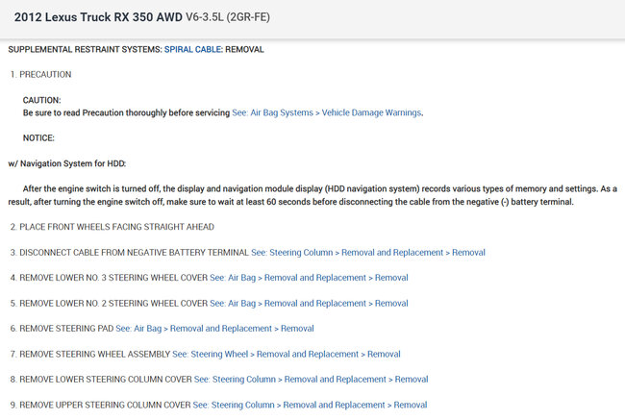Follow the See link for disconnecting battery cable
This screenshot has height=420, width=625.
[368, 253]
